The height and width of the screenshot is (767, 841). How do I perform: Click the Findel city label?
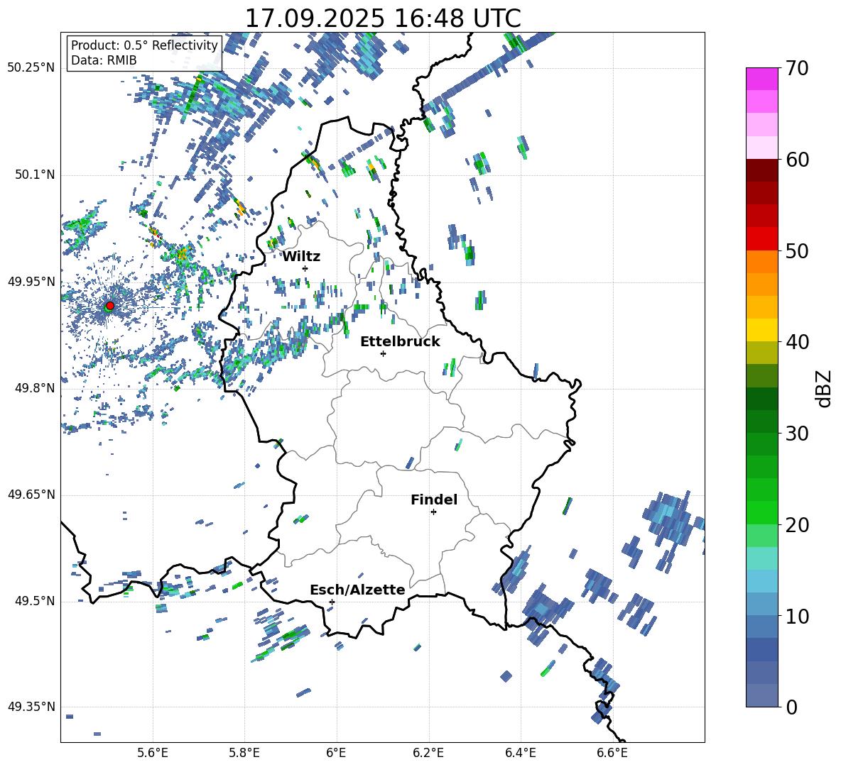click(434, 500)
